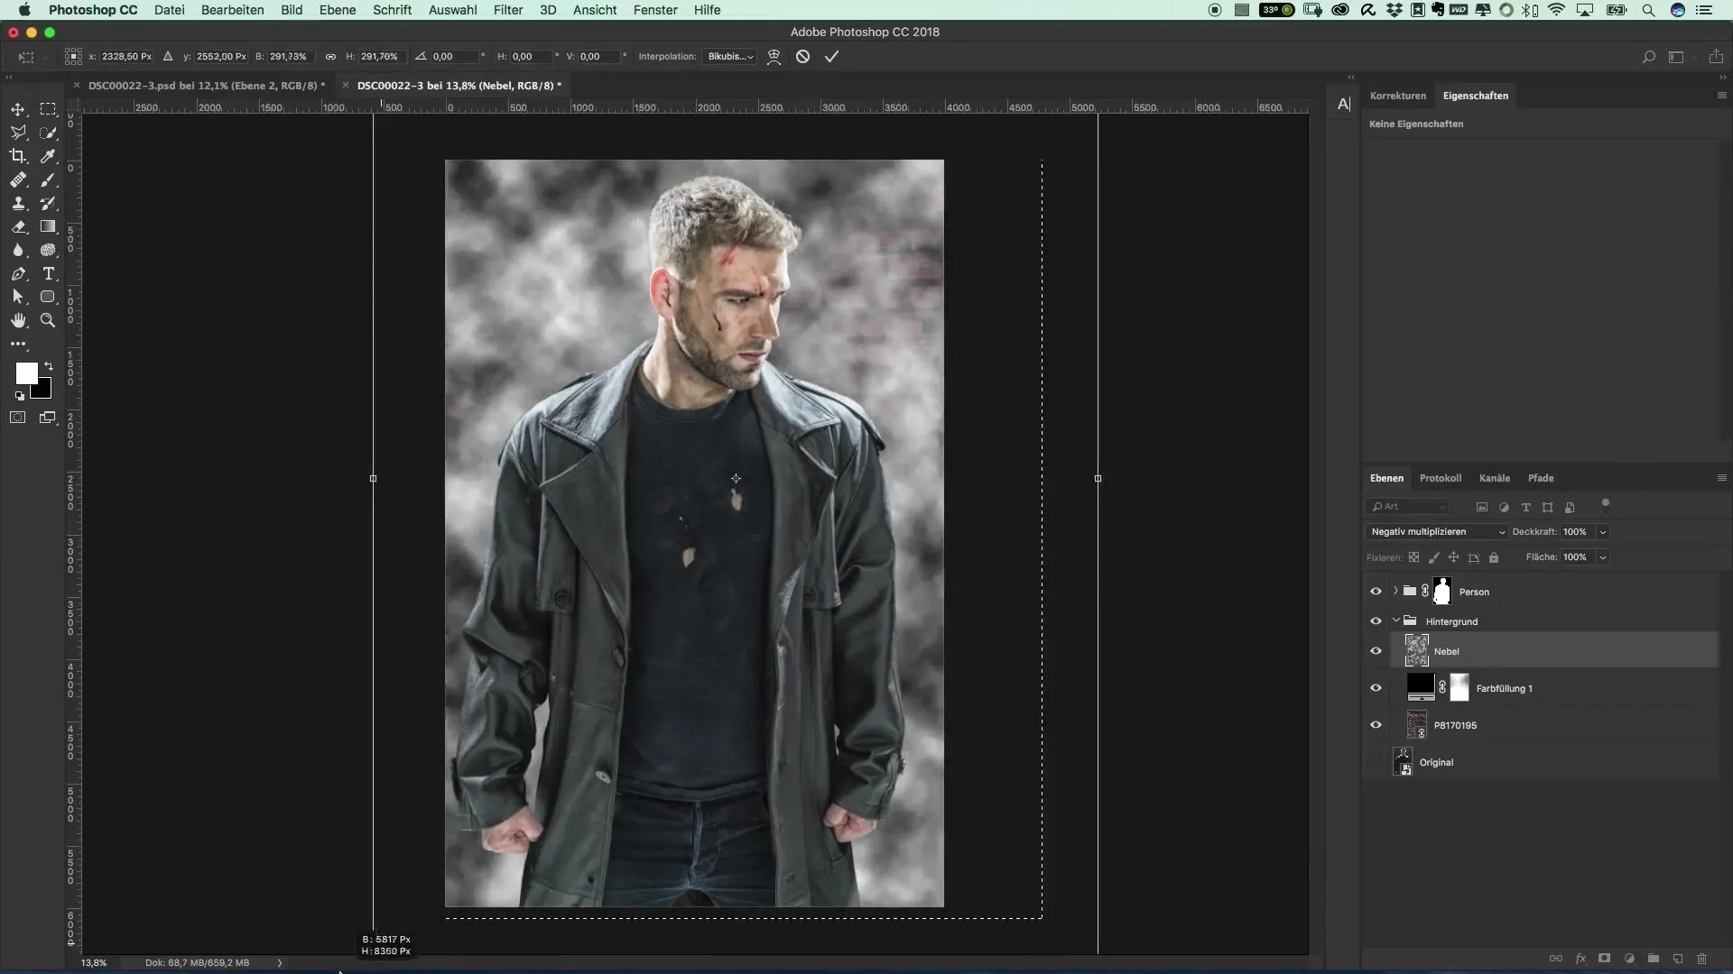This screenshot has height=974, width=1733.
Task: Open the blend mode dropdown Negativ multiplizieren
Action: click(1436, 532)
